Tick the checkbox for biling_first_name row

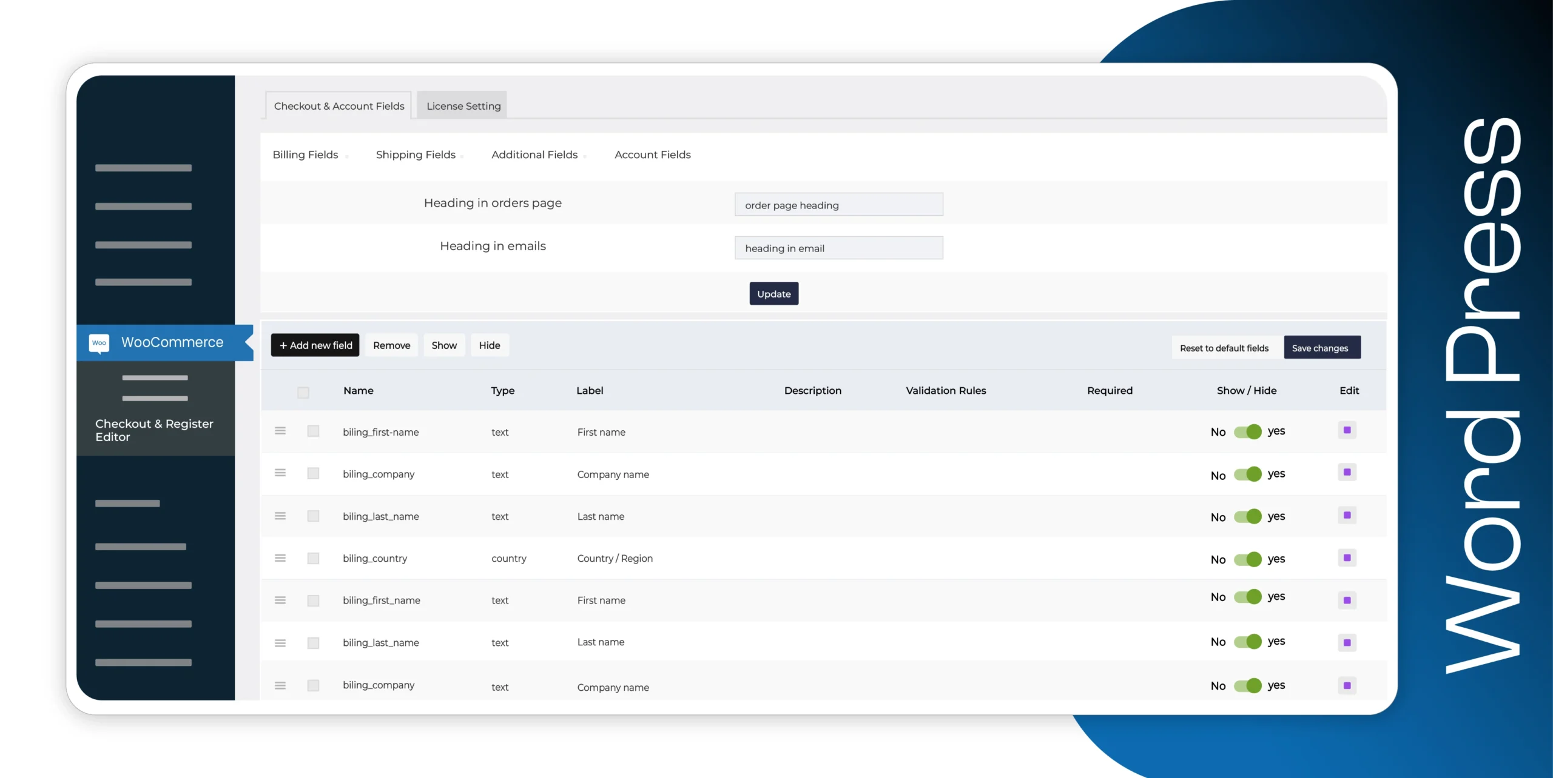pos(313,600)
